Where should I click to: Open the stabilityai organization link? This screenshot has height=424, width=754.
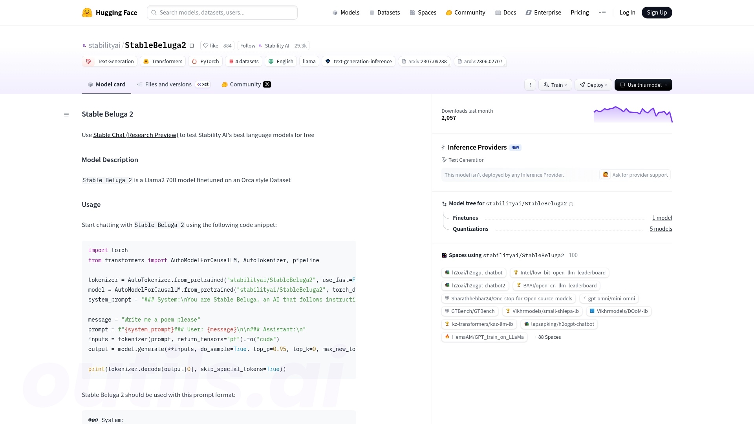pos(104,46)
